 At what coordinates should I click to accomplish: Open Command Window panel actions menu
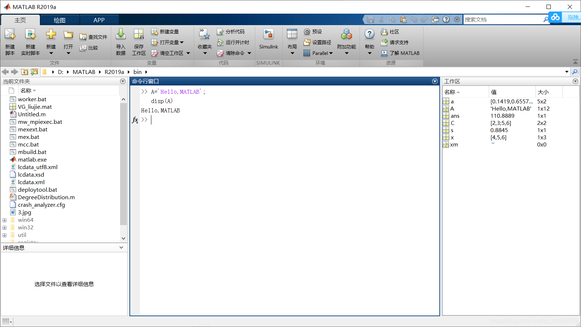[435, 81]
